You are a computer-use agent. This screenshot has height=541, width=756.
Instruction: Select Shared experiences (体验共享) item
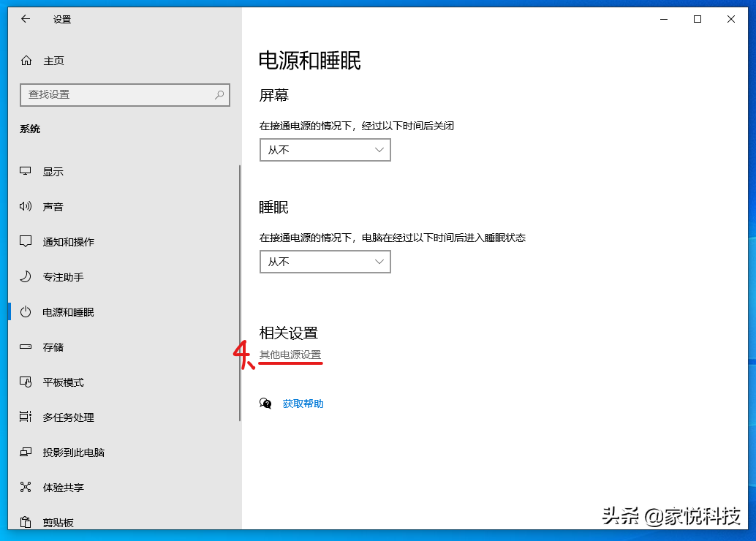(x=63, y=488)
